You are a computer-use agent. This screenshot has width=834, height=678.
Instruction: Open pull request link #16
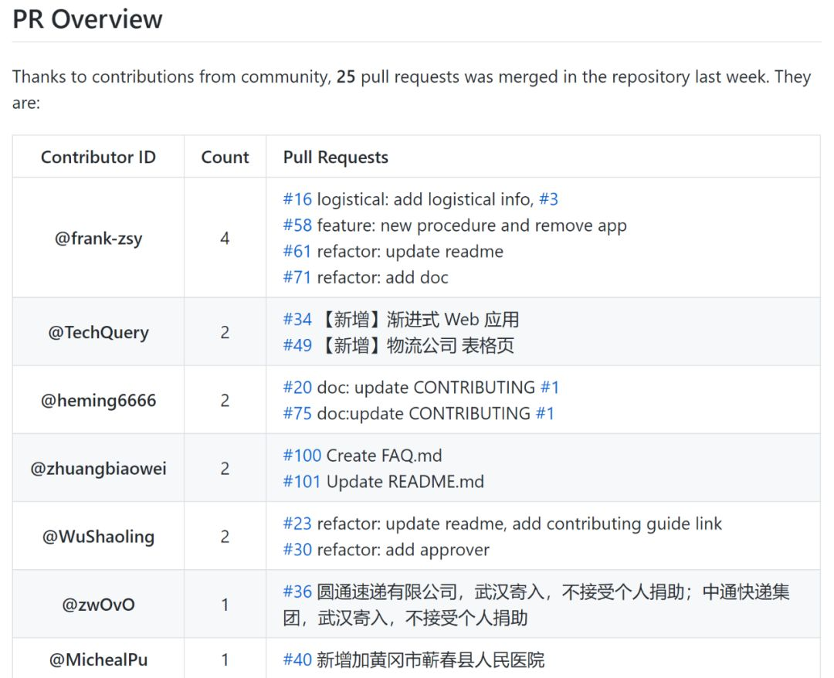point(297,199)
